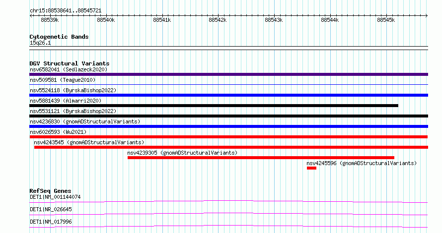Select the magenta DET1|NM_017996 gene track line

tap(228, 226)
